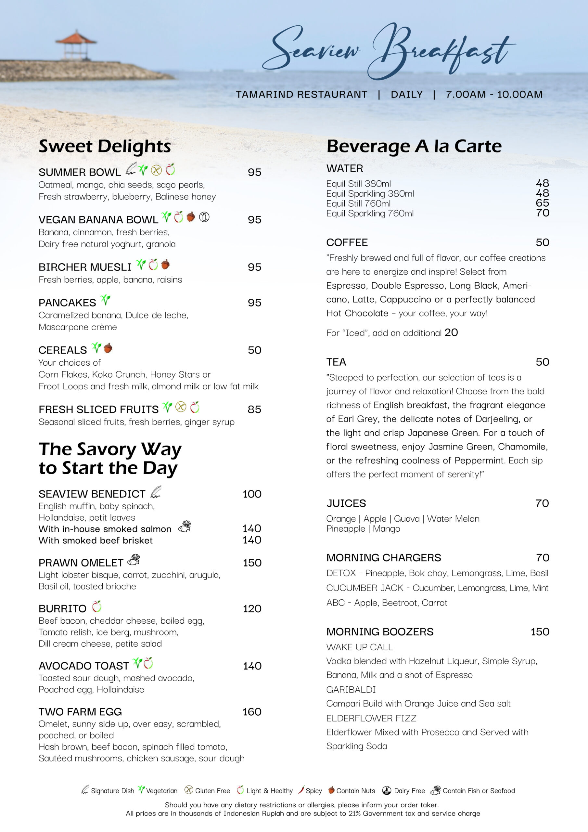Click the signature dish icon beside Summer Bowl

coord(131,169)
